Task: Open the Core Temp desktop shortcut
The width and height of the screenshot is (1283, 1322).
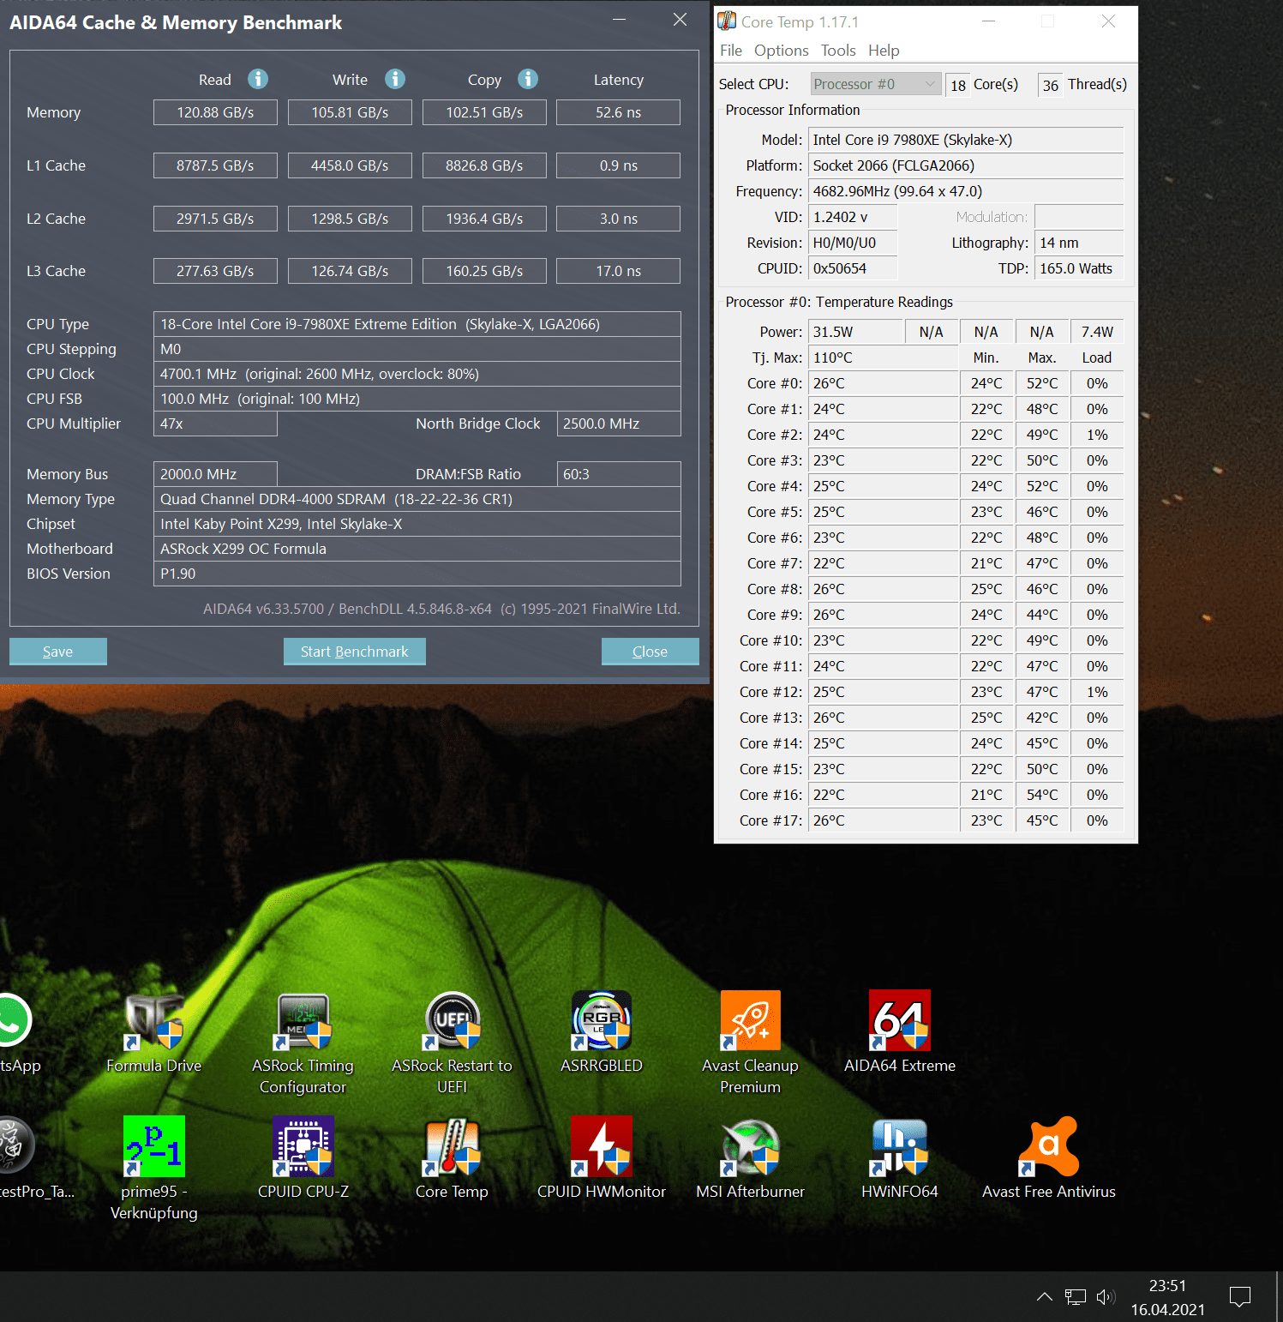Action: point(453,1157)
